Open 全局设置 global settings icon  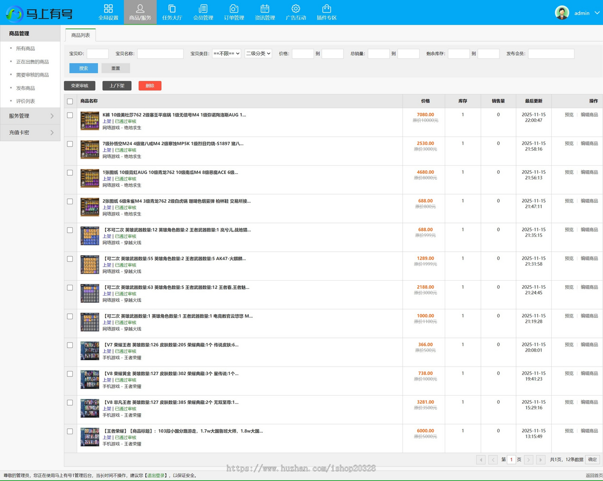[108, 9]
